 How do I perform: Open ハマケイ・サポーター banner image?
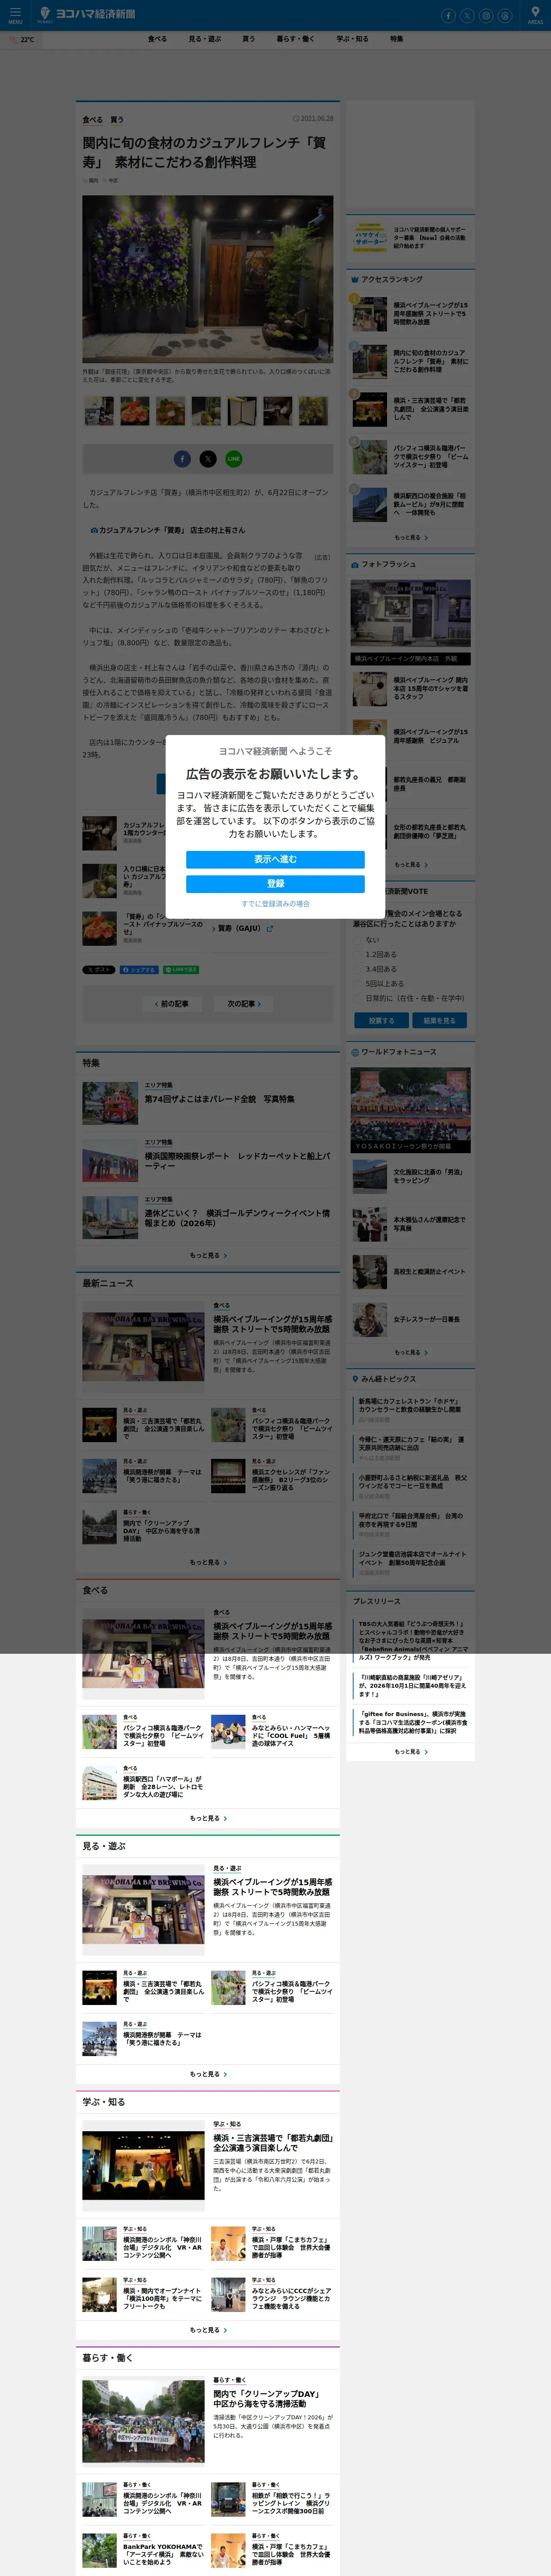[x=369, y=238]
